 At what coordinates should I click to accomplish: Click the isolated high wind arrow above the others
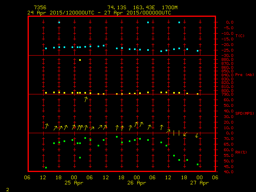(x=86, y=99)
